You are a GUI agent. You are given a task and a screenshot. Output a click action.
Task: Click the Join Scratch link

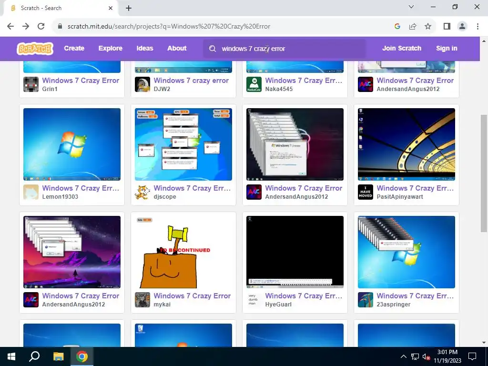tap(401, 48)
